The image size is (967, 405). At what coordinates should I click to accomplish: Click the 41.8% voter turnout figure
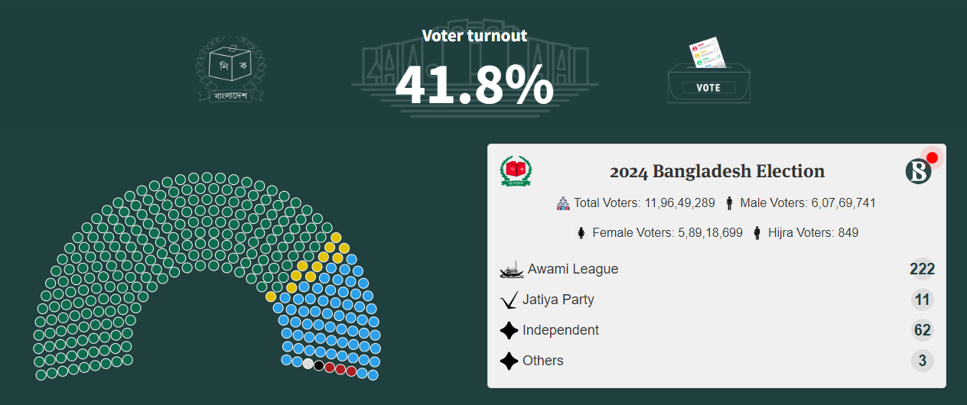tap(474, 84)
